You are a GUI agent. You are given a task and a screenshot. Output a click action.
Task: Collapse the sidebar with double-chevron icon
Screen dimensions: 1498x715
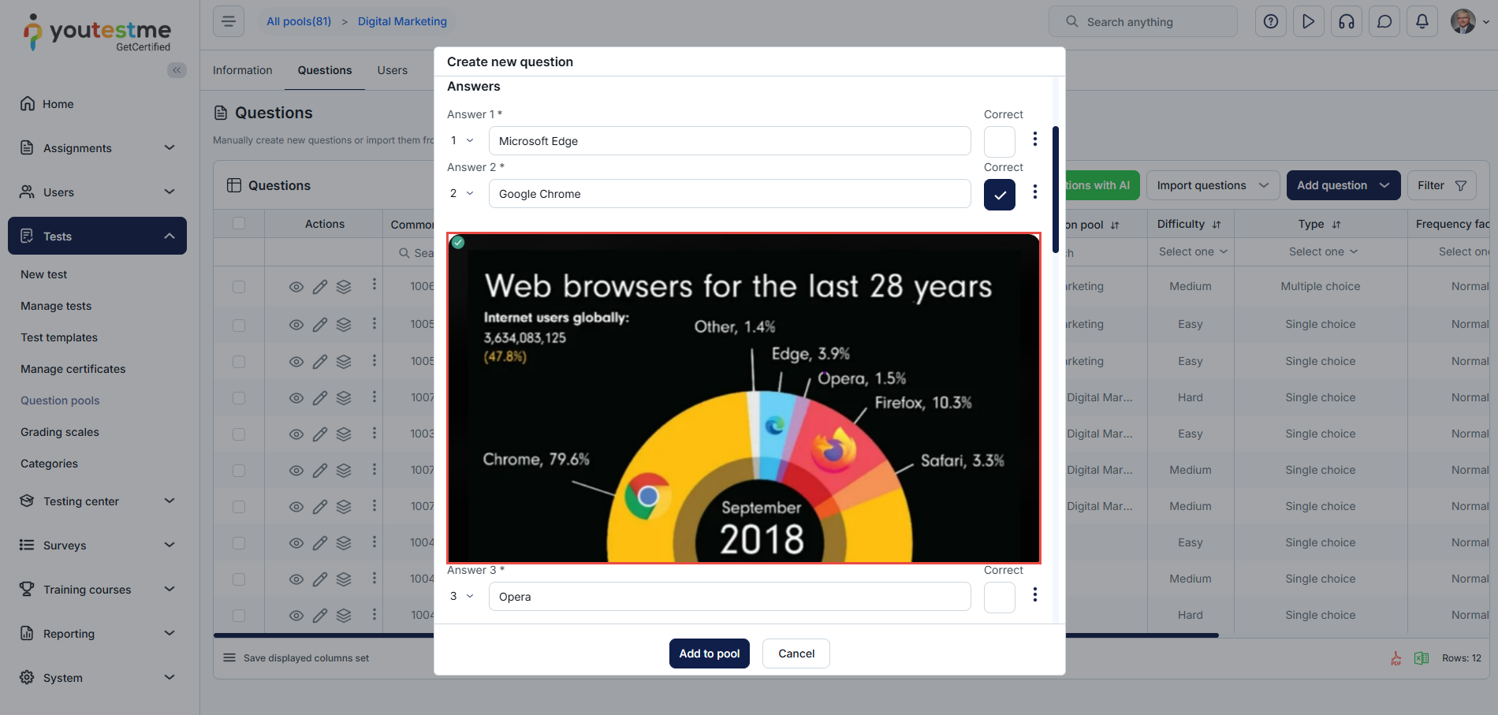pos(177,70)
